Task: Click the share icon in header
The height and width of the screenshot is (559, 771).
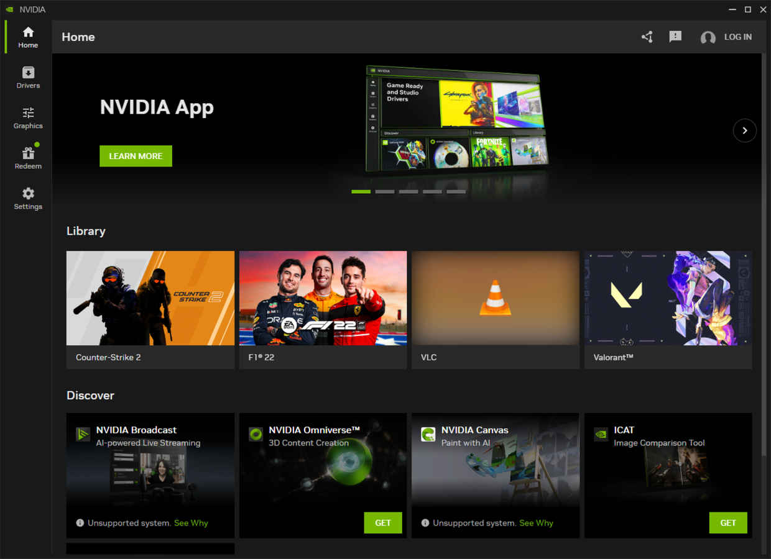Action: tap(647, 37)
